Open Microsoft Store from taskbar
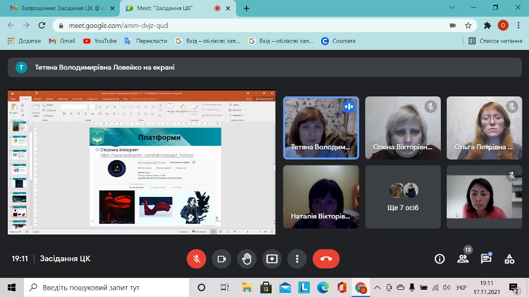Viewport: 529px width, 297px height. click(x=266, y=287)
